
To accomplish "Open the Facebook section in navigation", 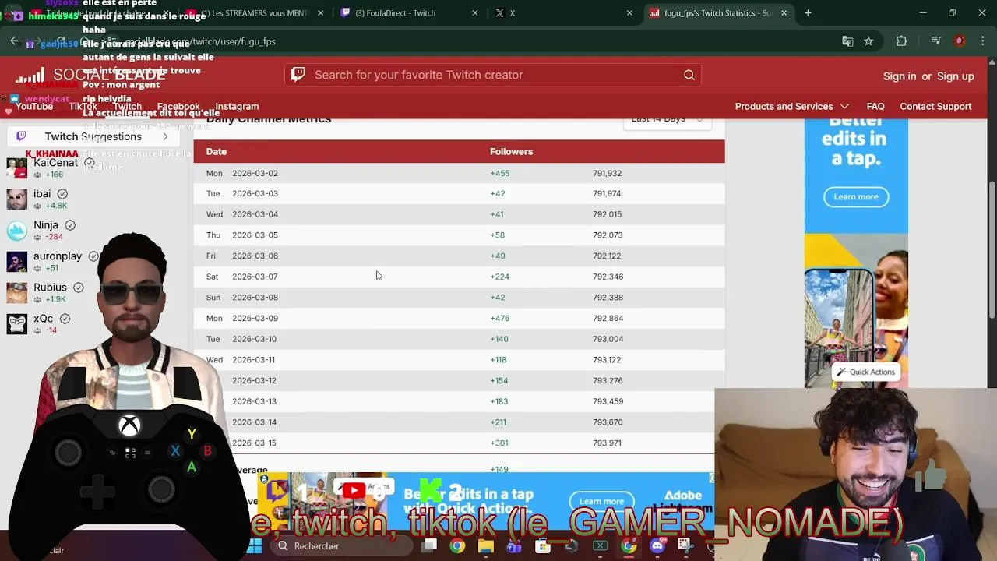I will pyautogui.click(x=178, y=106).
